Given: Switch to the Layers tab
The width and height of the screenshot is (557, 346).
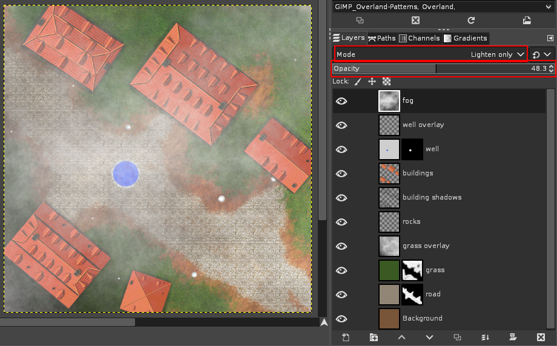Looking at the screenshot, I should pos(349,38).
